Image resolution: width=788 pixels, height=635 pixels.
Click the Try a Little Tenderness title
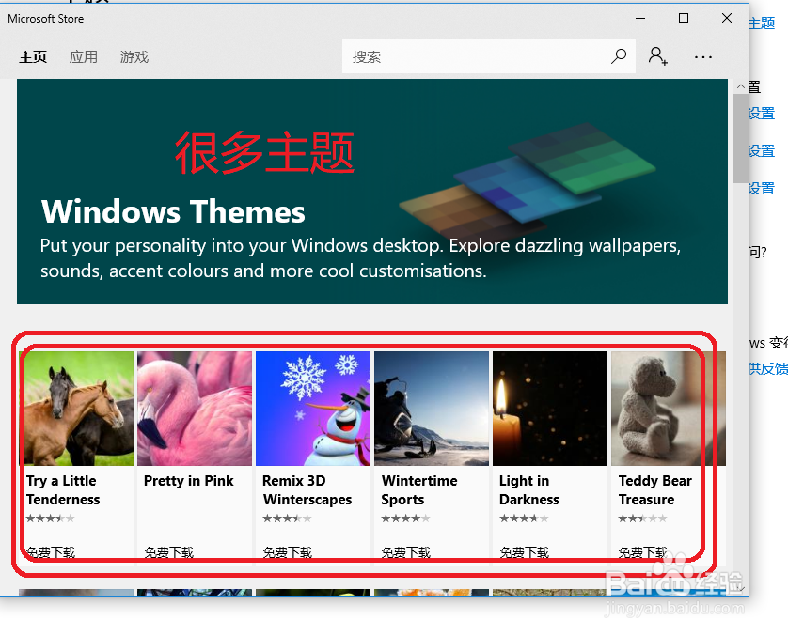click(x=63, y=490)
